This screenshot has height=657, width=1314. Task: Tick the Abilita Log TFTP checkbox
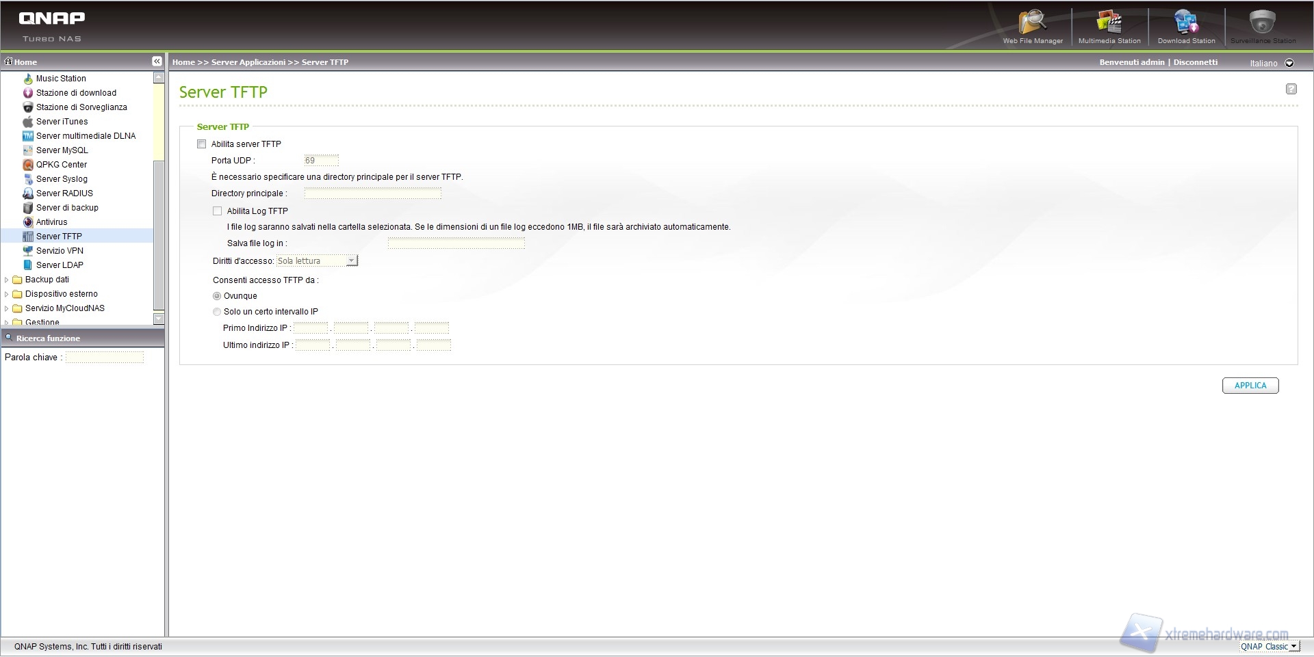218,211
